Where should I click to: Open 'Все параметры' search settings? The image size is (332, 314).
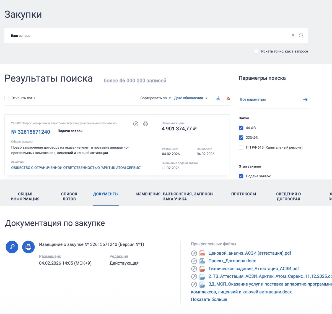pos(253,99)
